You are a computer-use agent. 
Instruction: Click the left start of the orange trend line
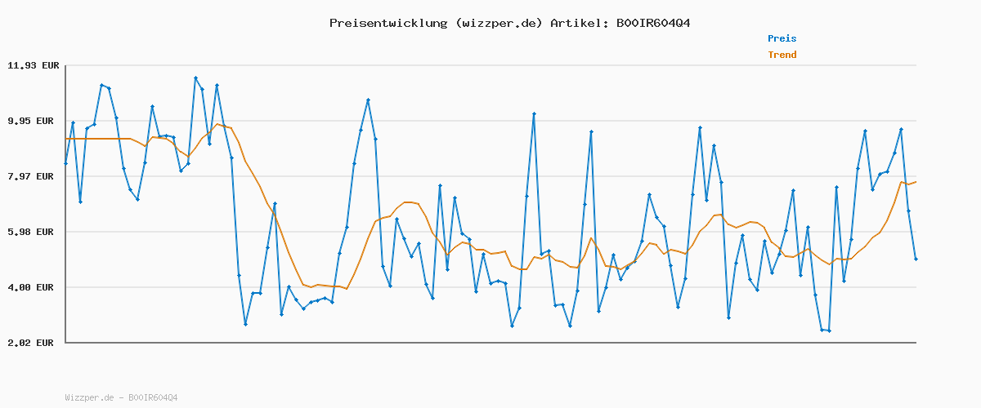click(66, 139)
